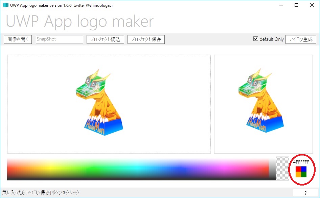
Task: Focus the SnapShot name input field
Action: click(x=60, y=39)
